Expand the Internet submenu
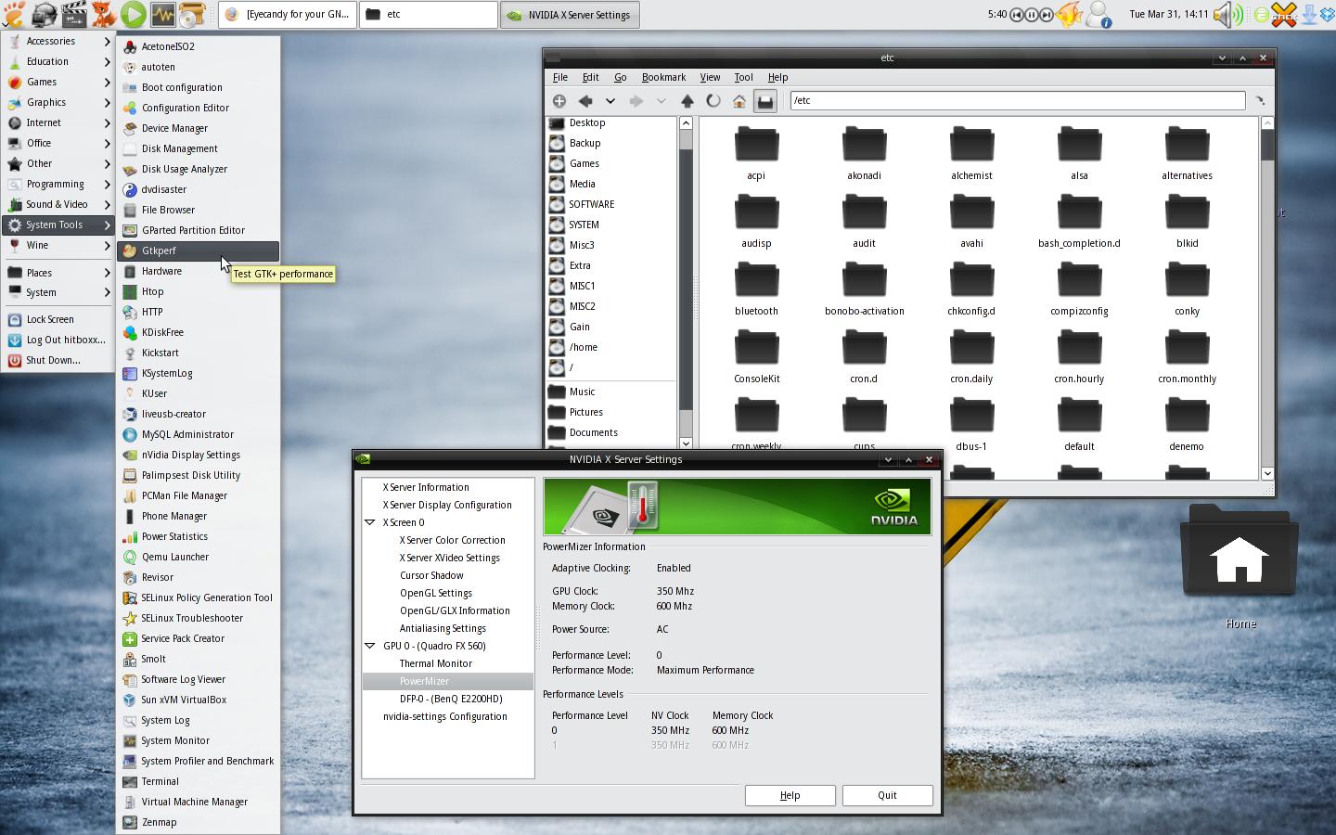1336x835 pixels. click(58, 122)
